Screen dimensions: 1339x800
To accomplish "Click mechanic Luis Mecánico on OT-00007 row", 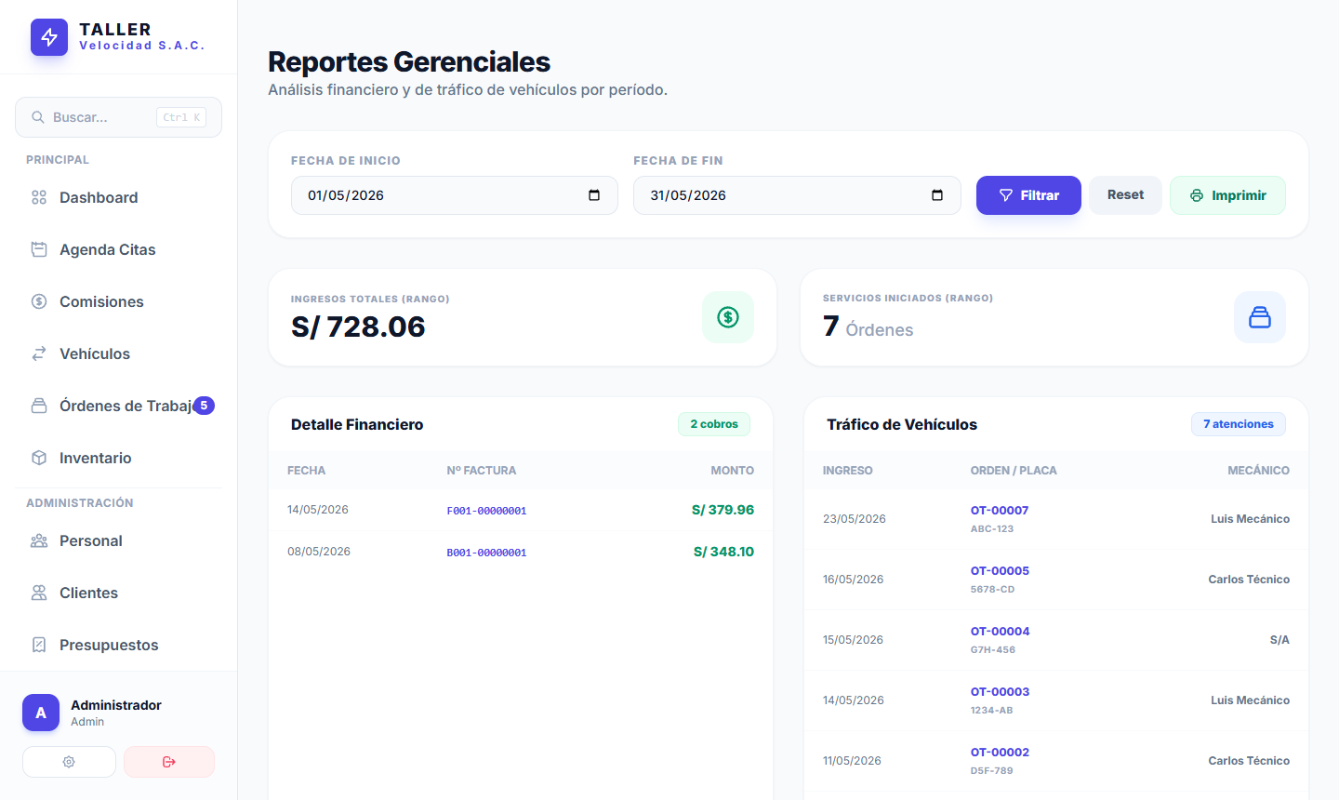I will (x=1250, y=519).
